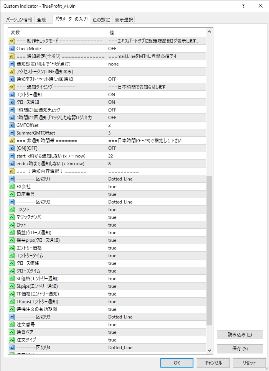Open the CheckMode OFF value dropdown
Image resolution: width=269 pixels, height=371 pixels.
click(x=157, y=49)
